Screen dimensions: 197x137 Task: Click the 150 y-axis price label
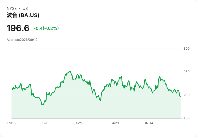click(x=187, y=118)
